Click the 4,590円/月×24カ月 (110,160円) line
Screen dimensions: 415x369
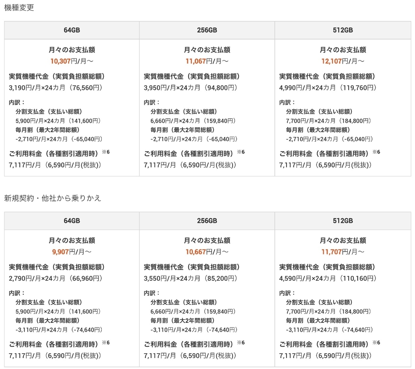(x=328, y=279)
